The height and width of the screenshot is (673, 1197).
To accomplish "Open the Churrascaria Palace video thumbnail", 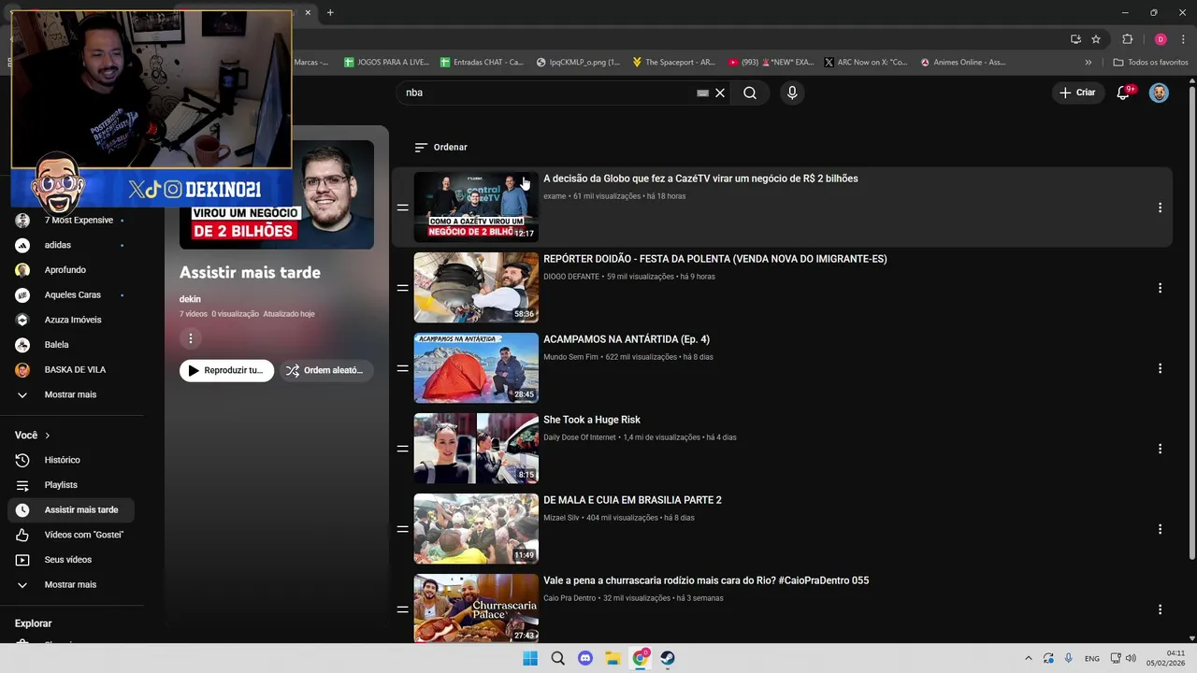I will (x=476, y=608).
